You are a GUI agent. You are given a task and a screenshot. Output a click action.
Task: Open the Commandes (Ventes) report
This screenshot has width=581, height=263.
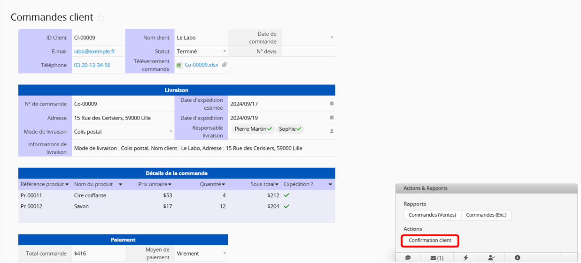[x=432, y=215]
